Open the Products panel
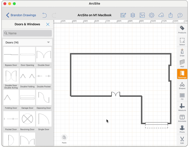The width and height of the screenshot is (190, 148). (182, 29)
